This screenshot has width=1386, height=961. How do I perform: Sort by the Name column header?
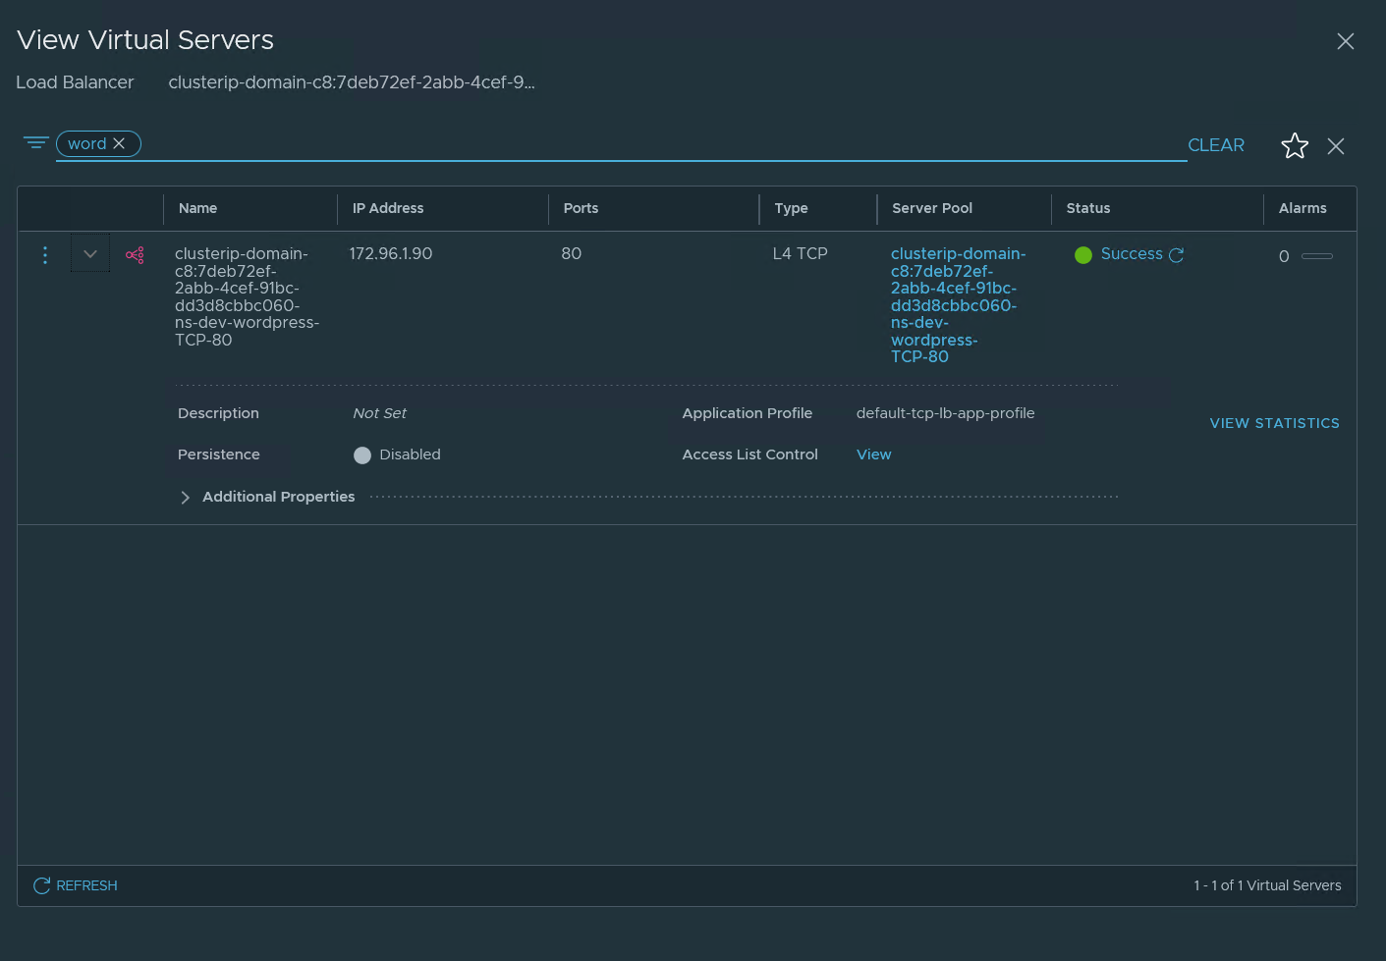click(198, 208)
